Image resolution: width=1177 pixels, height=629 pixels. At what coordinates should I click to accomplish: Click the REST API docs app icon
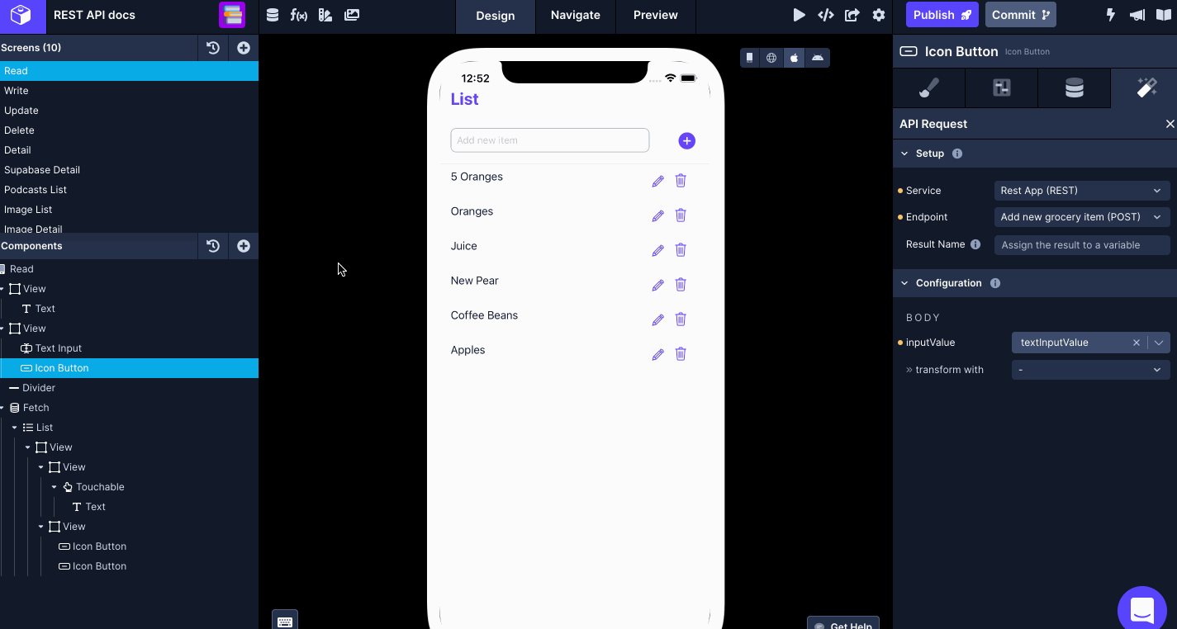(232, 15)
